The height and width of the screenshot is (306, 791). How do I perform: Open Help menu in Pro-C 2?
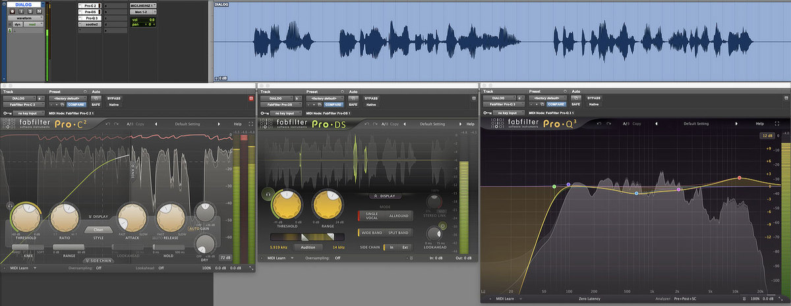pyautogui.click(x=237, y=124)
